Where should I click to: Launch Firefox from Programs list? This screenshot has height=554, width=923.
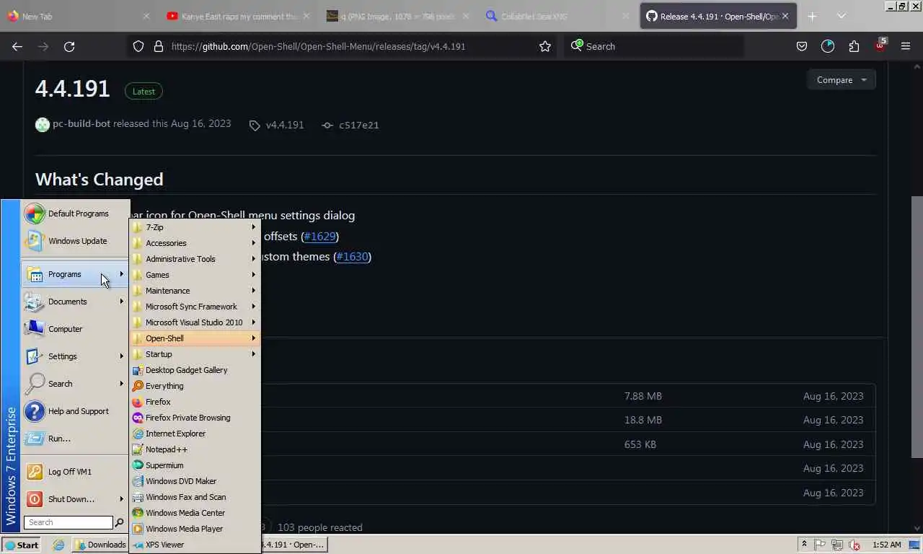(x=195, y=402)
